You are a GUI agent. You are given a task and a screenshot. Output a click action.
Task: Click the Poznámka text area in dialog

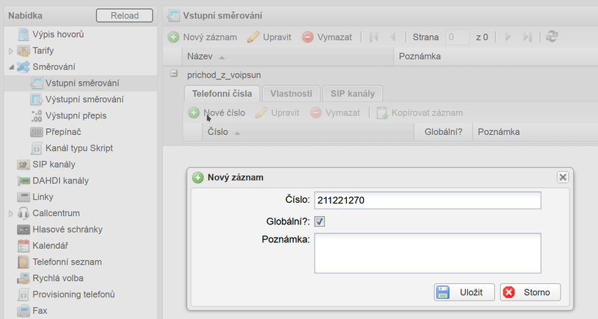(x=428, y=253)
